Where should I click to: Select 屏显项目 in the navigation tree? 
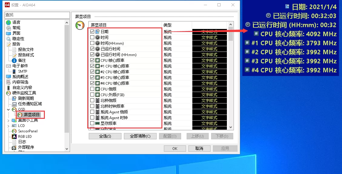pos(31,115)
